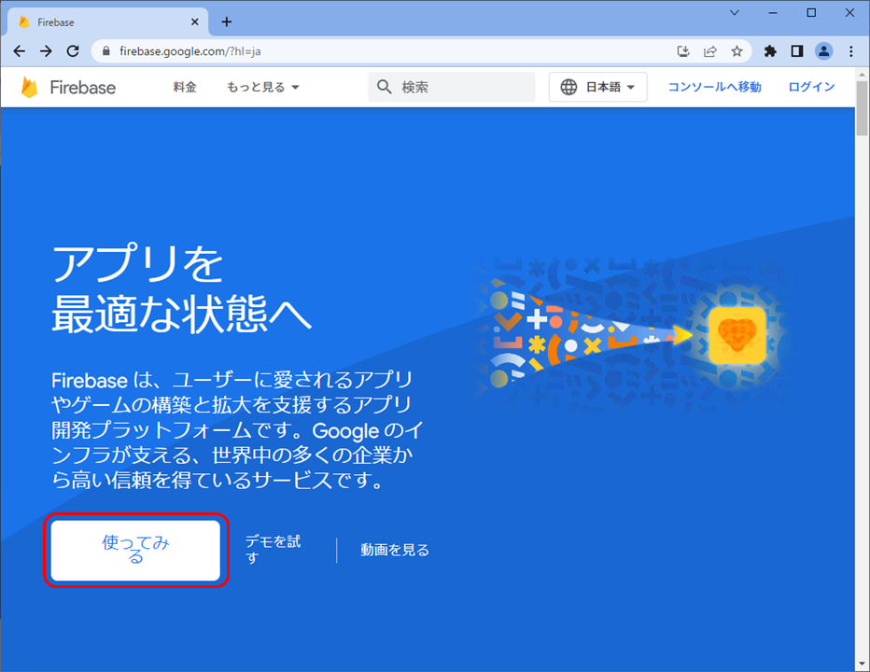Click the share page icon

point(710,51)
